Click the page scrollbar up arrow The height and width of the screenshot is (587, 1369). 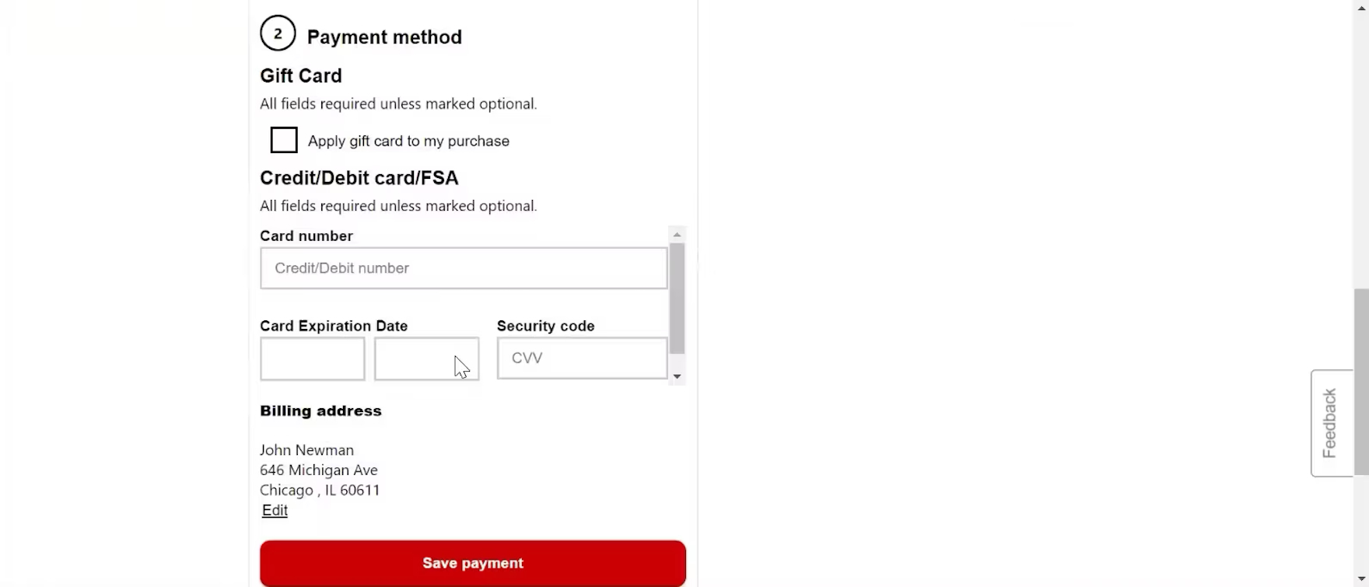point(1361,7)
